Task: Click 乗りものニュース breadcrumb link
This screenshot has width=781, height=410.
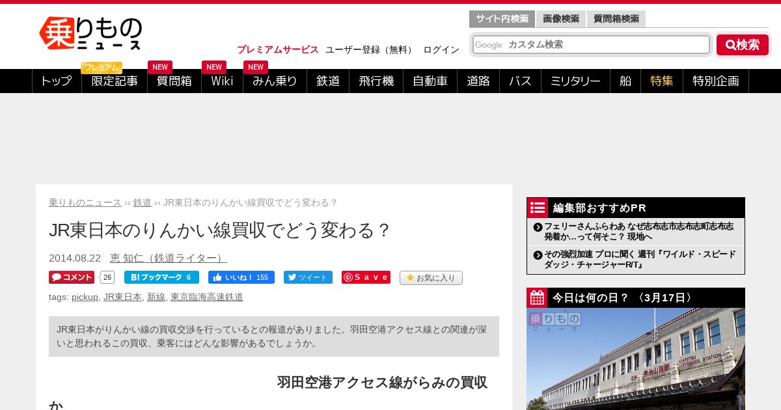Action: [85, 202]
